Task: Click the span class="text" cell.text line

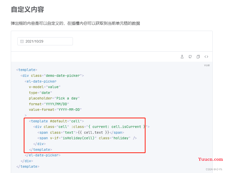Action: coord(81,132)
